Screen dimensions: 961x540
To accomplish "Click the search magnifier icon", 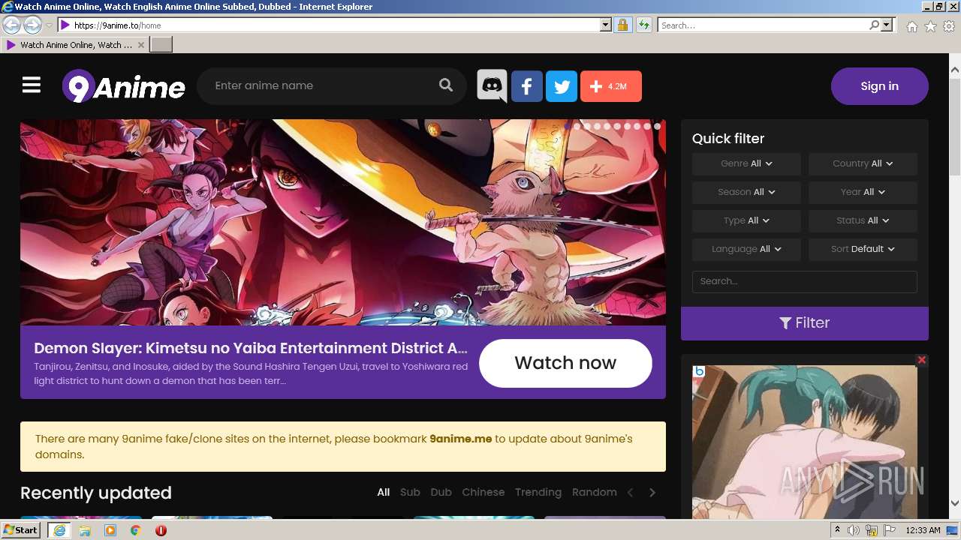I will tap(446, 85).
